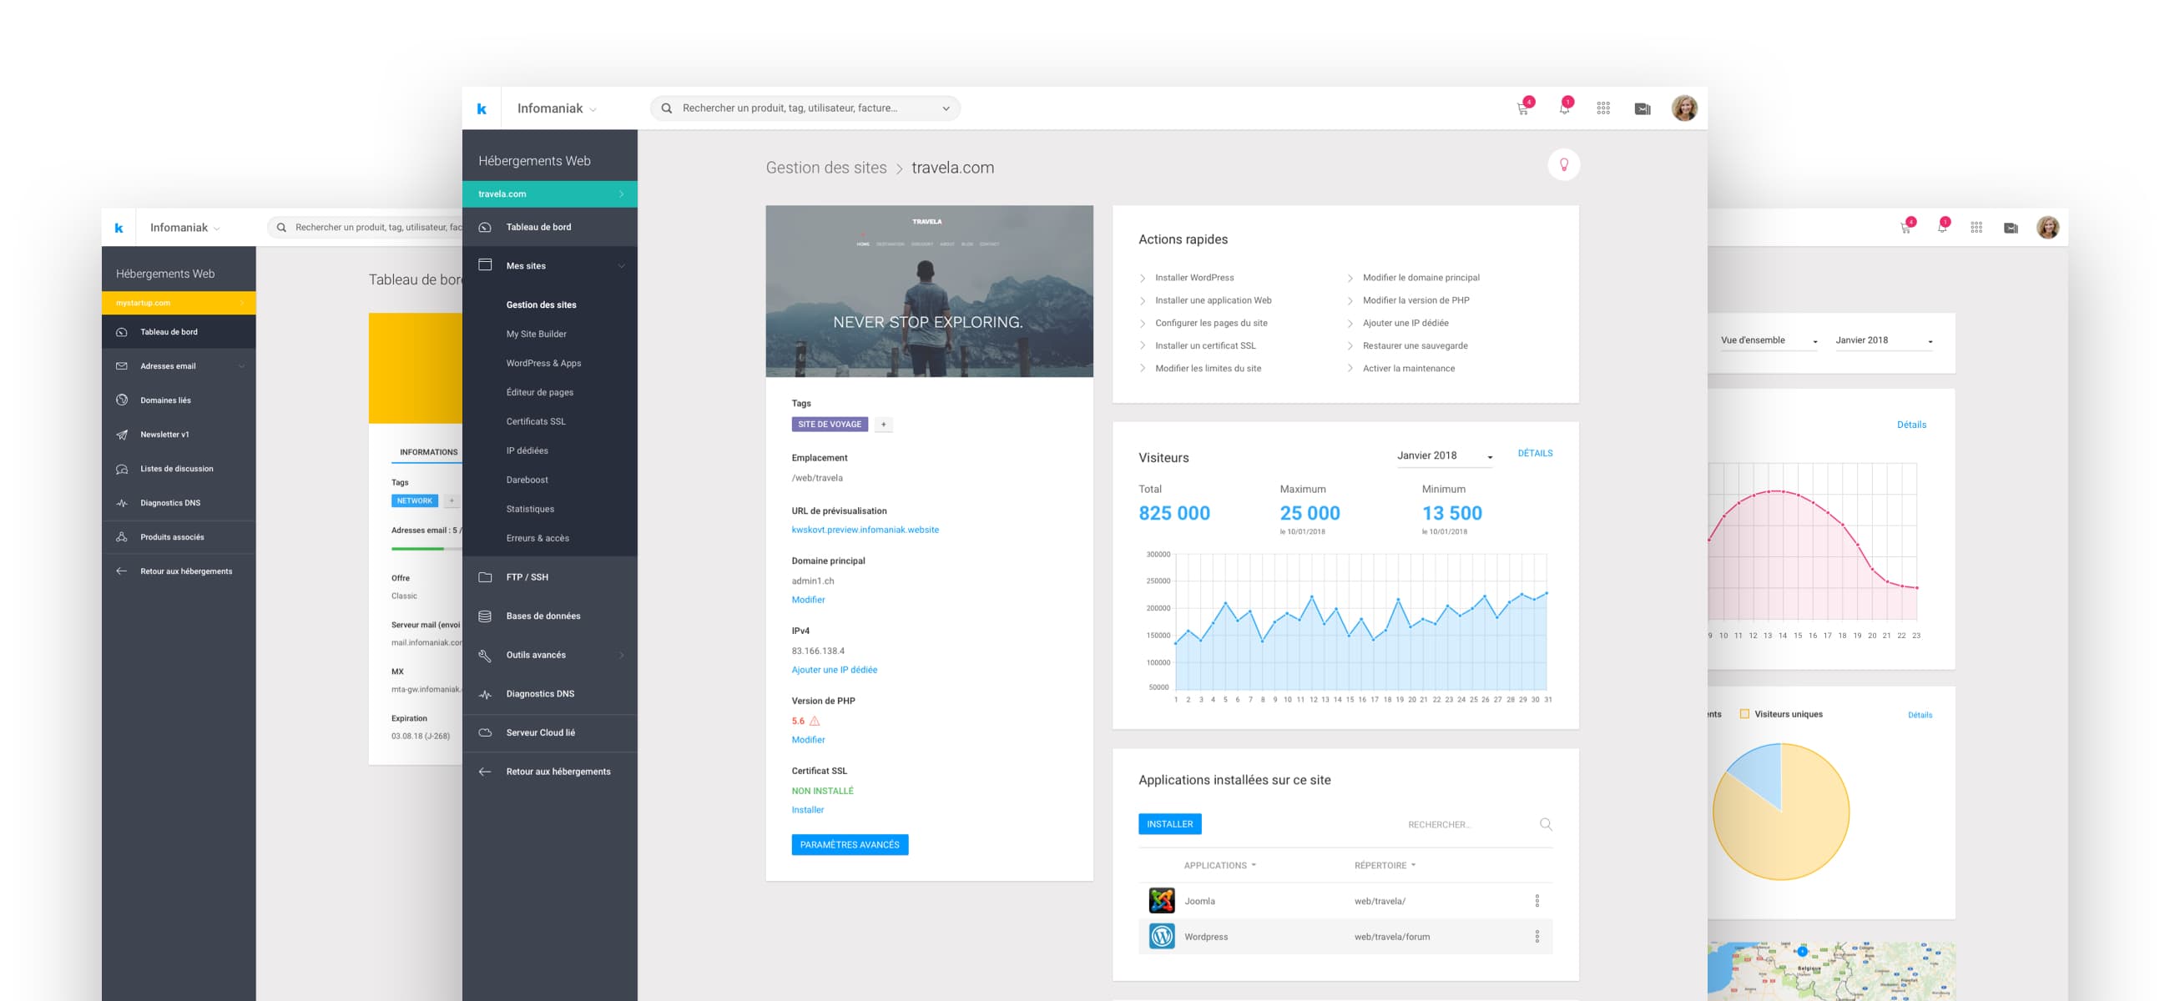Open the apps grid icon in main header
Viewport: 2170px width, 1001px height.
pyautogui.click(x=1603, y=108)
